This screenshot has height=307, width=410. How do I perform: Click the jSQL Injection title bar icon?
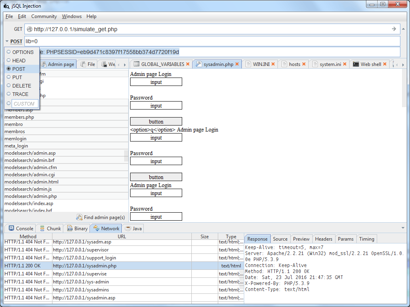[5, 6]
